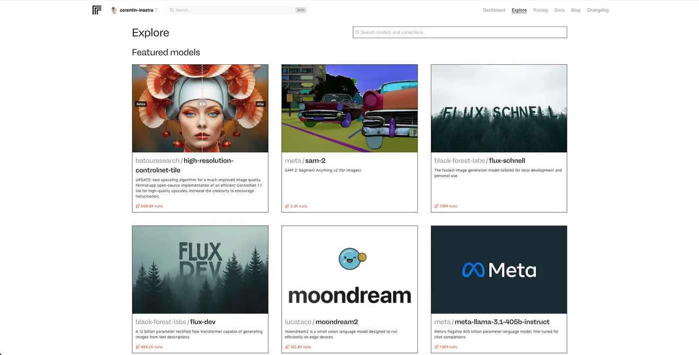This screenshot has height=355, width=699.
Task: Open the FLUX DEV forest thumbnail
Action: point(200,270)
